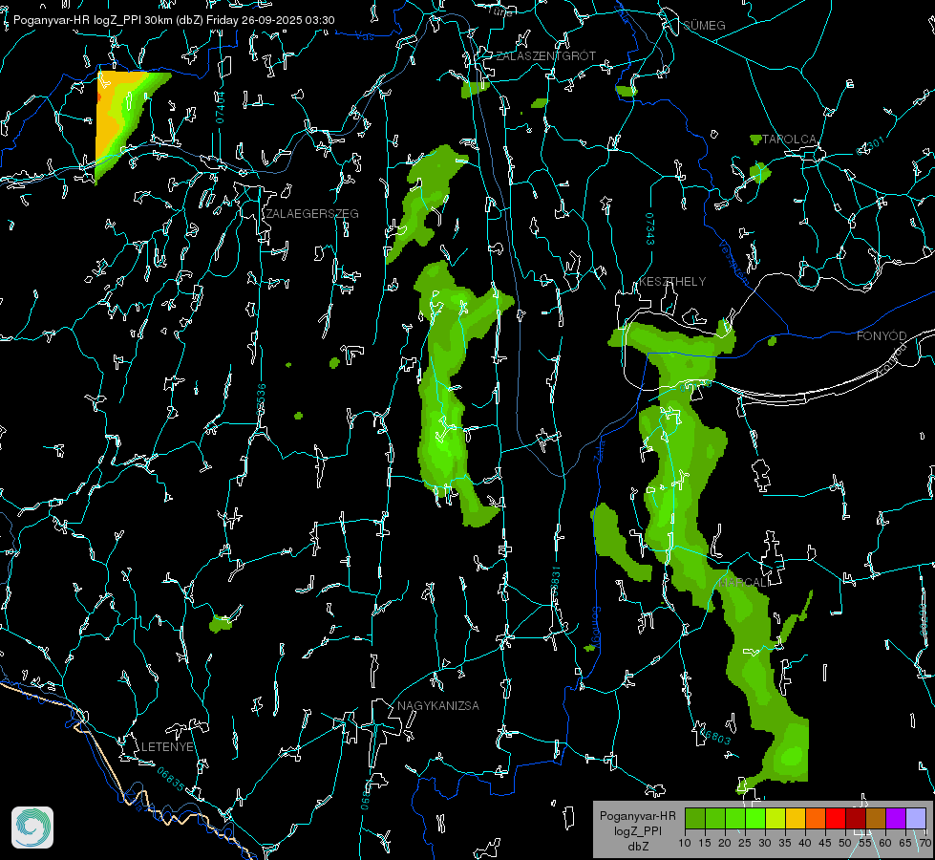Click the TAPOLCA town label
935x860 pixels.
click(x=789, y=140)
